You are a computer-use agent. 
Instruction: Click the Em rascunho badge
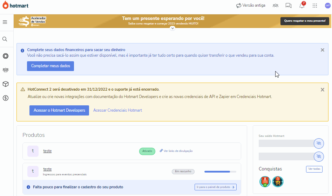(183, 171)
